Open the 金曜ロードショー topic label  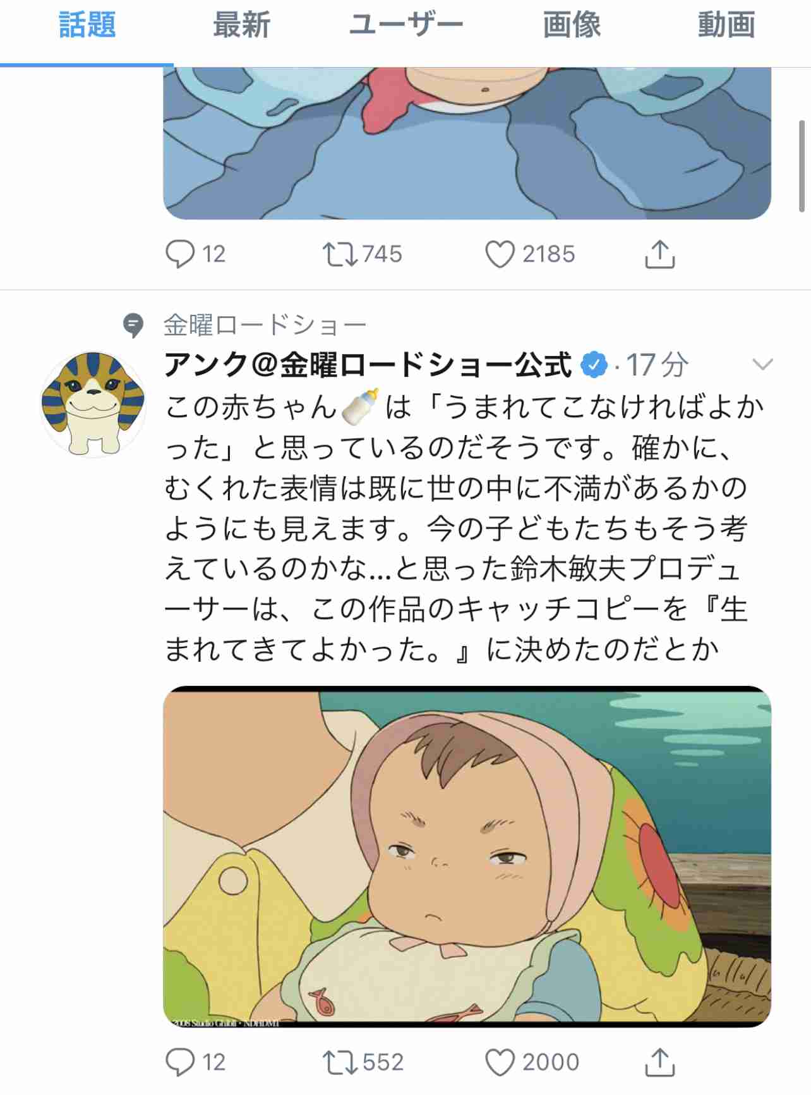click(x=265, y=325)
